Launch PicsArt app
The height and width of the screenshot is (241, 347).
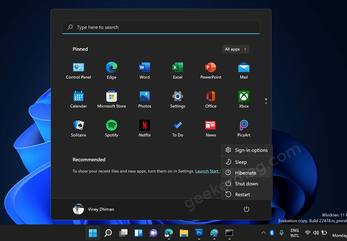click(x=244, y=129)
